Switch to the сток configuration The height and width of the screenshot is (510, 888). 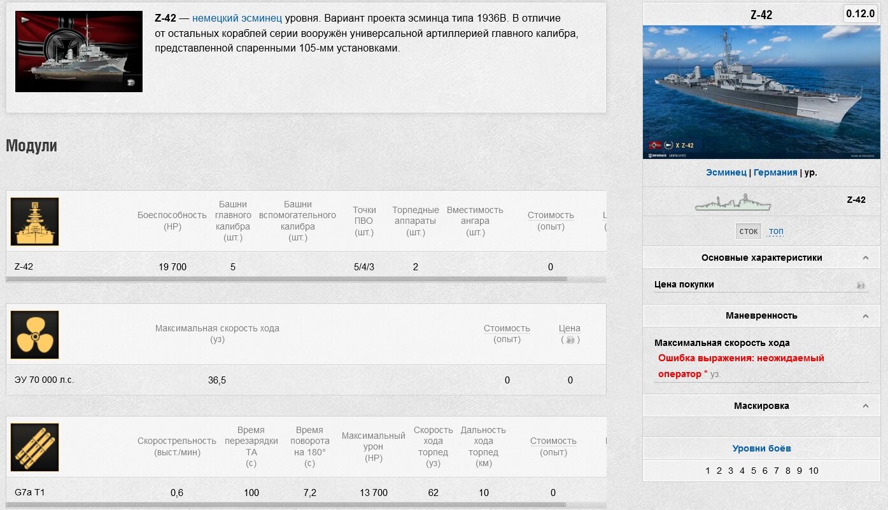(749, 231)
